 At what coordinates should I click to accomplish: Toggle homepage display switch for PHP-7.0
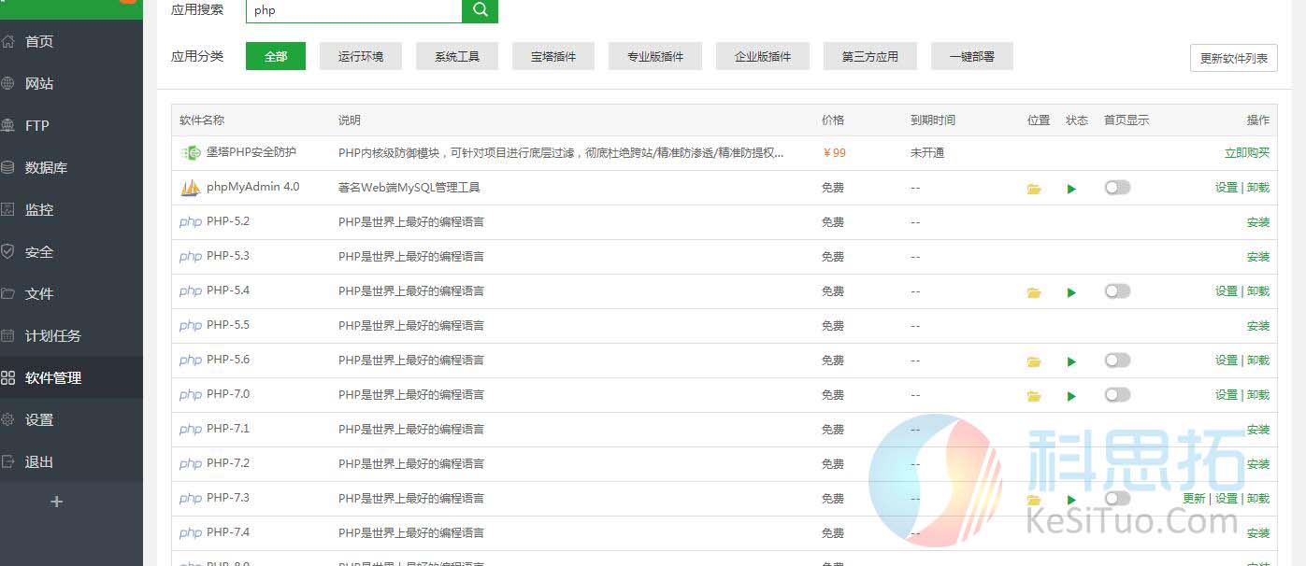1116,395
